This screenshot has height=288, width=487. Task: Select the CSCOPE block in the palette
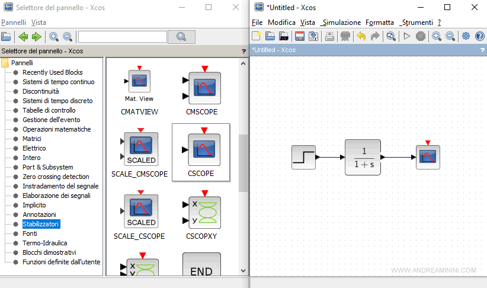(201, 152)
